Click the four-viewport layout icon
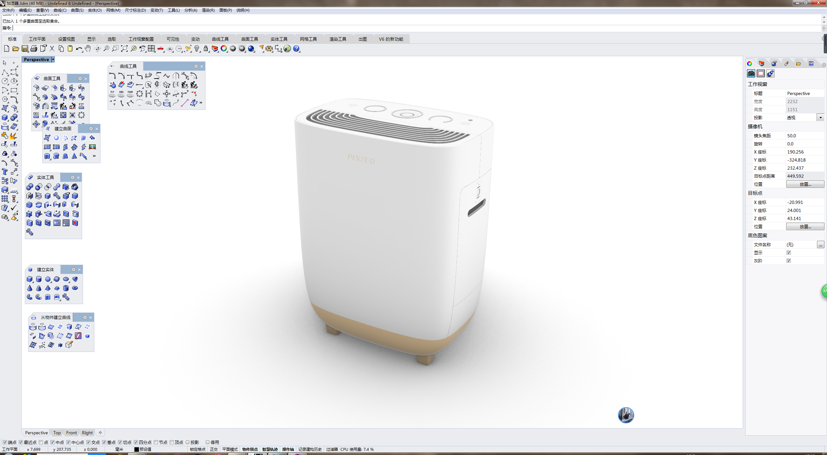827x455 pixels. tap(152, 49)
